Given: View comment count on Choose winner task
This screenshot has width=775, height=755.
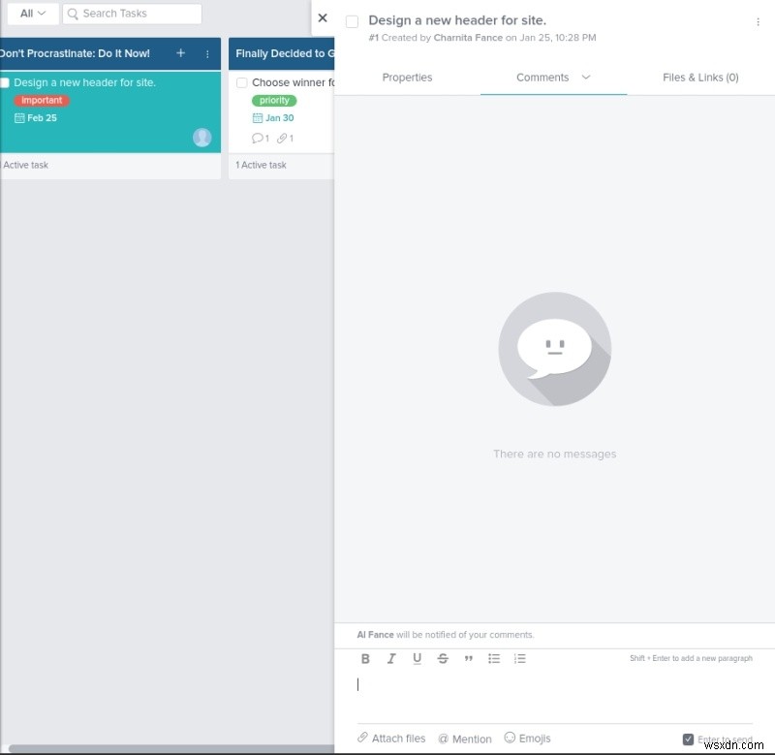Looking at the screenshot, I should pos(261,138).
